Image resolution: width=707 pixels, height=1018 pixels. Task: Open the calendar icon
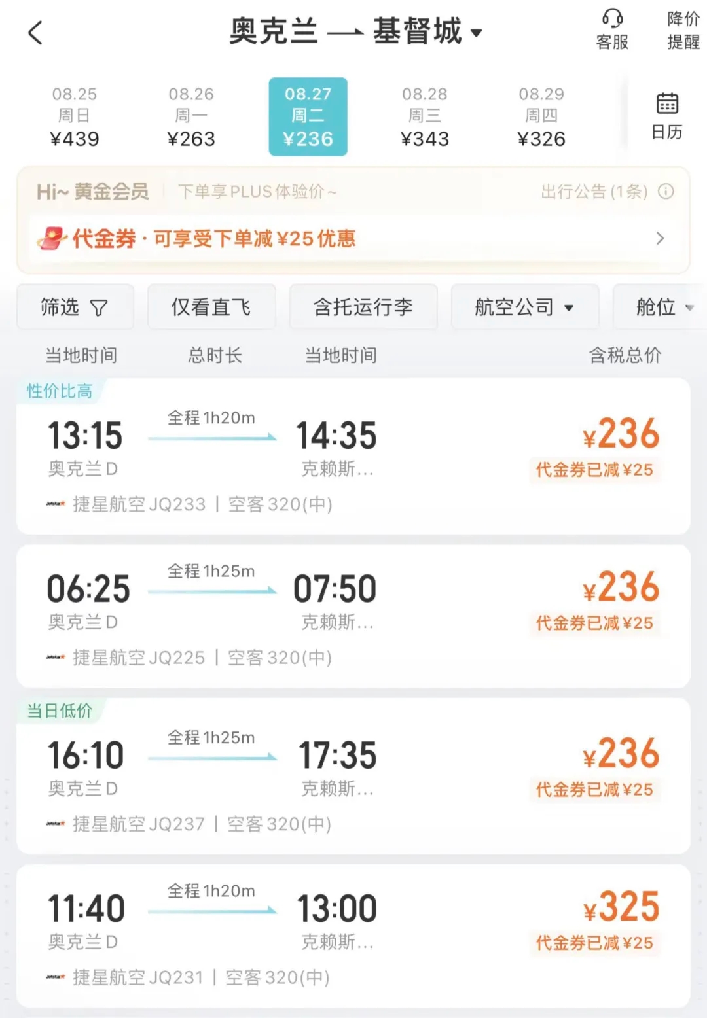(x=666, y=104)
